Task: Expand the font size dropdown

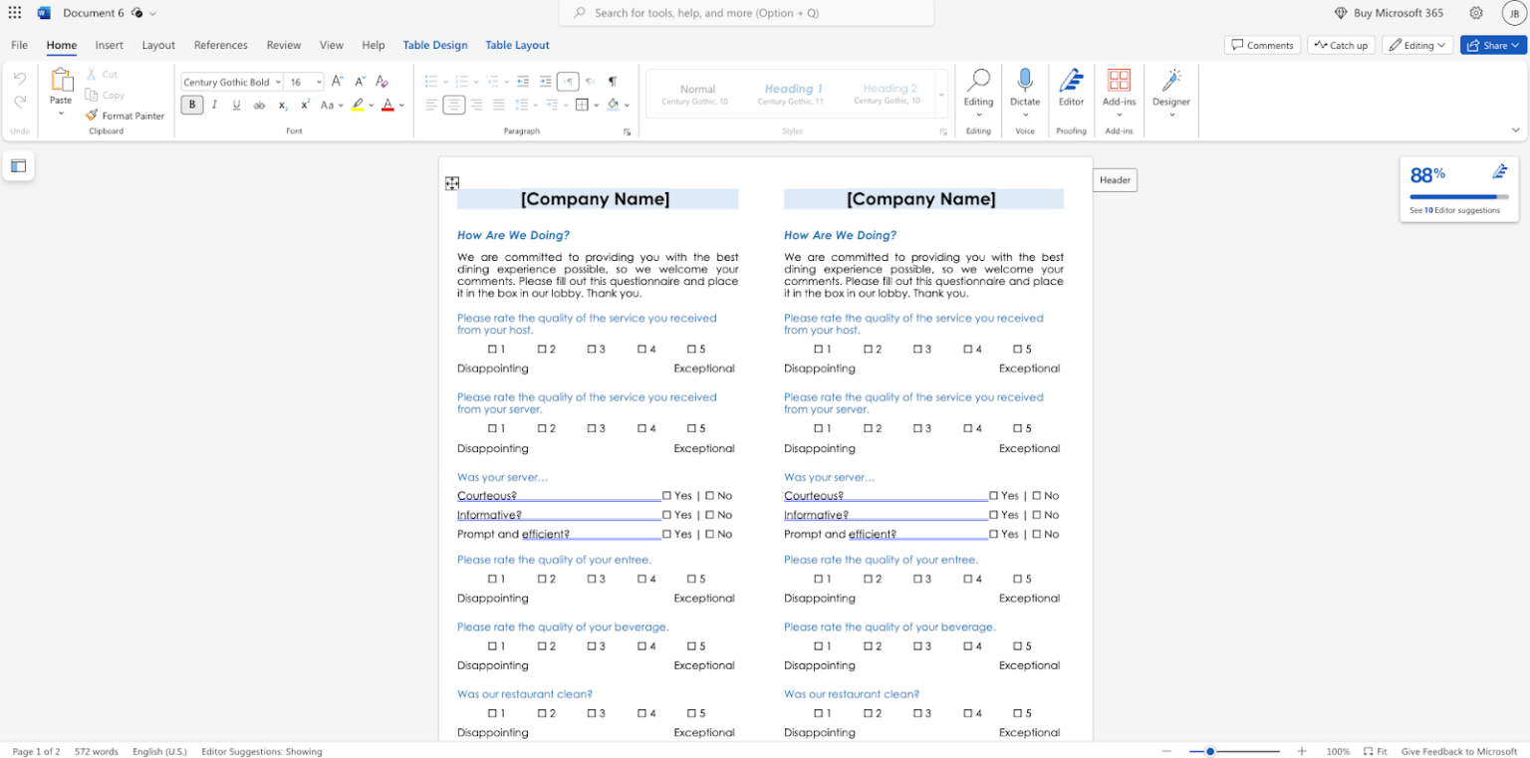Action: (x=318, y=82)
